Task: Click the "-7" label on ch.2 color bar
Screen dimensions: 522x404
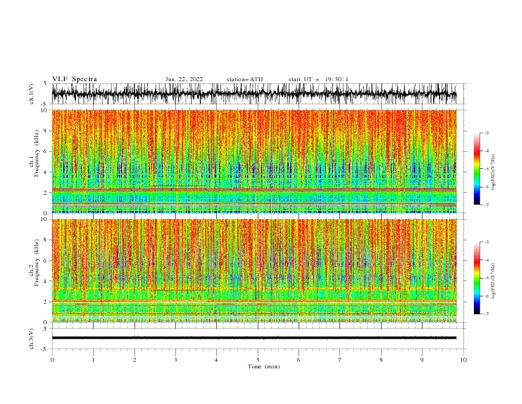Action: pos(486,314)
